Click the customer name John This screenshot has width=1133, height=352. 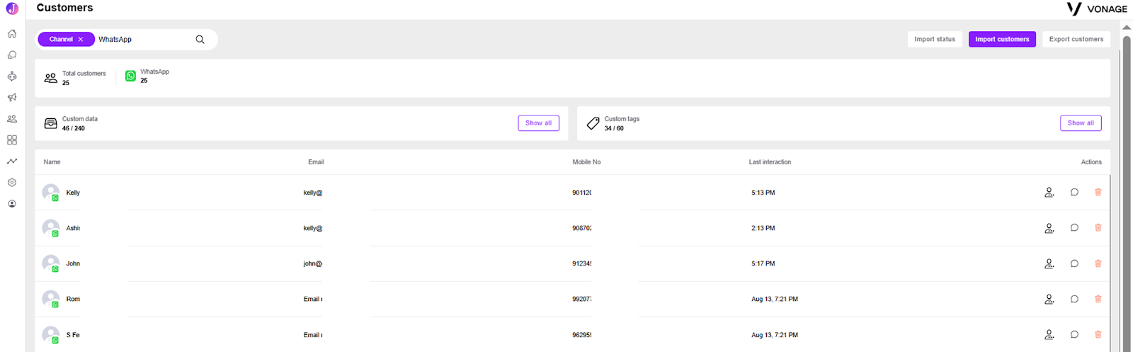(x=73, y=263)
